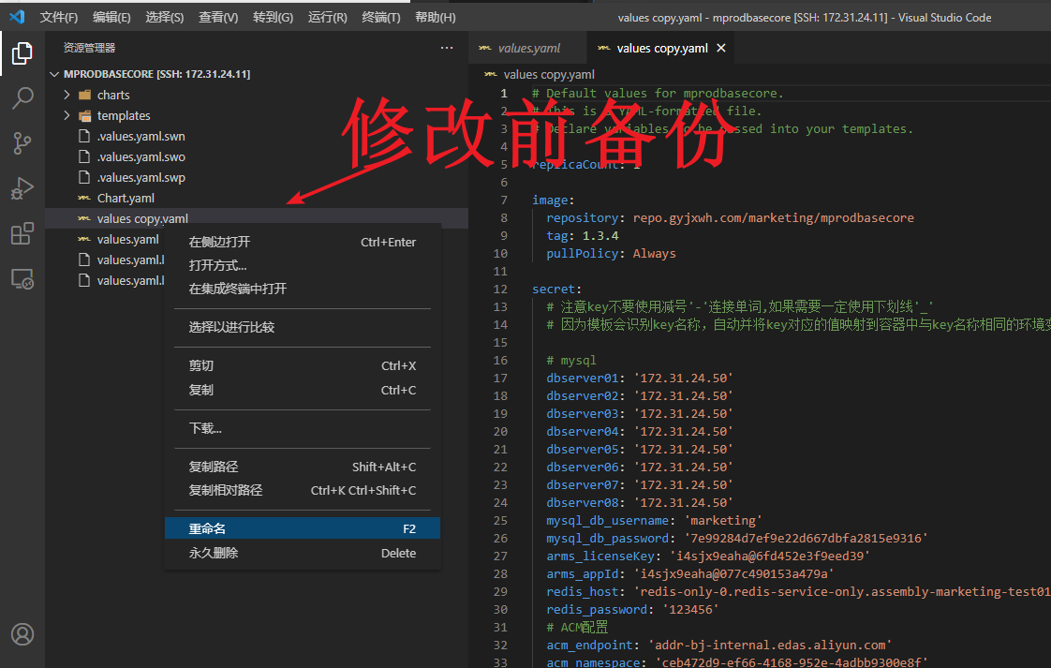Click the mysql_db_username key

[607, 521]
